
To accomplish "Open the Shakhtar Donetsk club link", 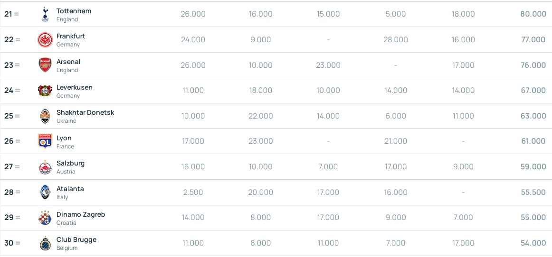I will click(x=85, y=112).
